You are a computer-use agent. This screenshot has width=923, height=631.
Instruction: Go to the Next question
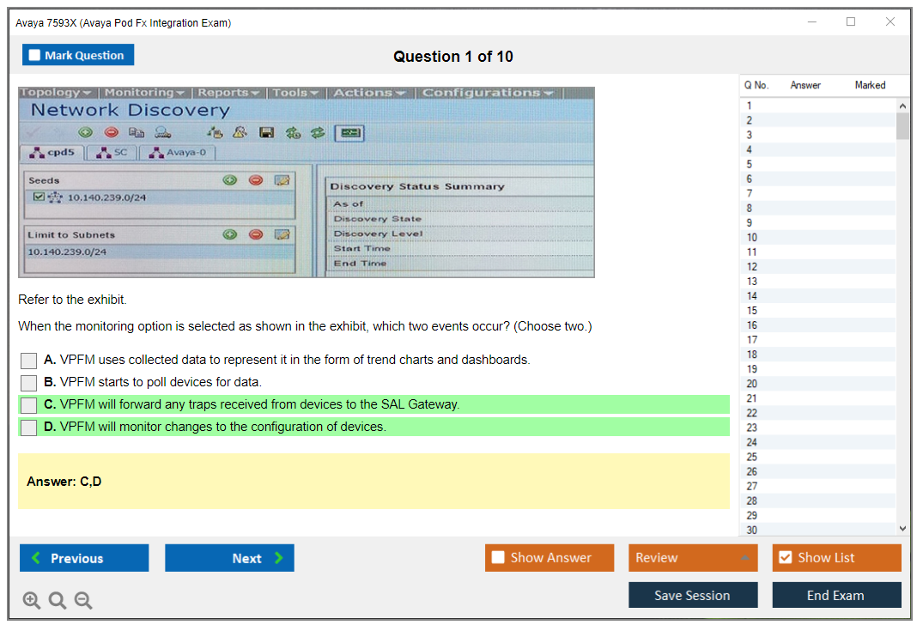pyautogui.click(x=229, y=558)
